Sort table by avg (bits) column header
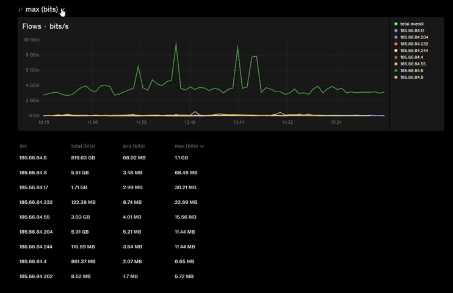Image resolution: width=453 pixels, height=293 pixels. click(x=134, y=146)
